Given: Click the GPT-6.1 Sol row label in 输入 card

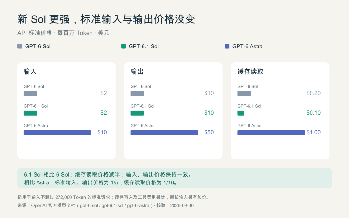Looking at the screenshot, I should [x=36, y=106].
